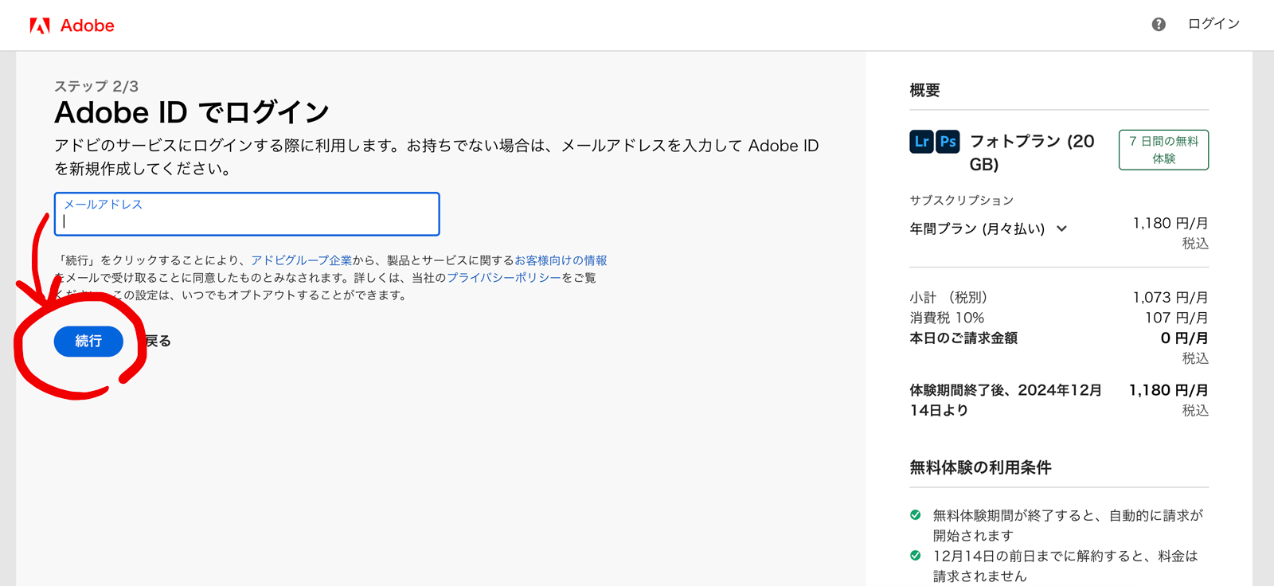Image resolution: width=1274 pixels, height=586 pixels.
Task: Click the 7日間の無料体験 badge
Action: (x=1163, y=150)
